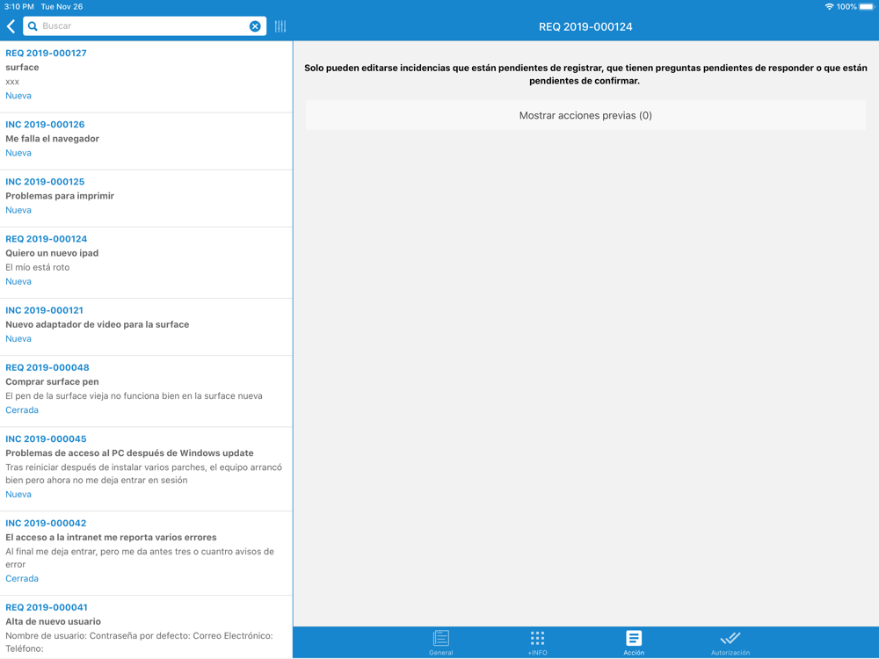Tap 'El mío está roto' description
This screenshot has height=659, width=879.
click(x=38, y=267)
